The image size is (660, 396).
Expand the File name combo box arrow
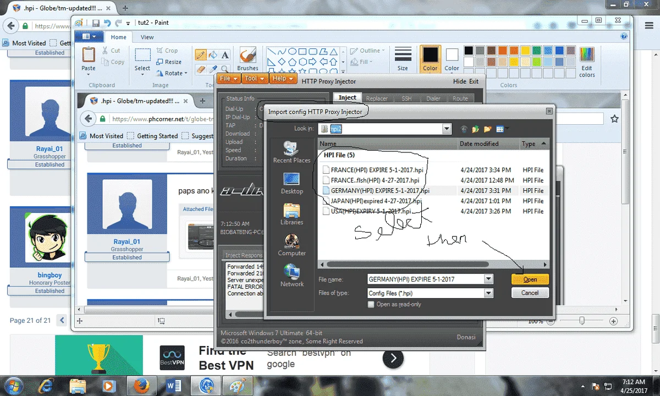(488, 279)
